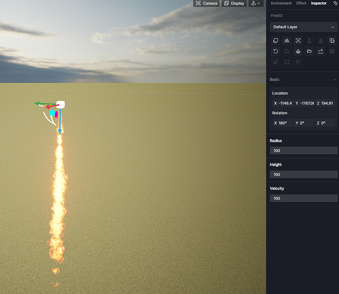
Task: Switch to the Effect tab
Action: point(301,4)
